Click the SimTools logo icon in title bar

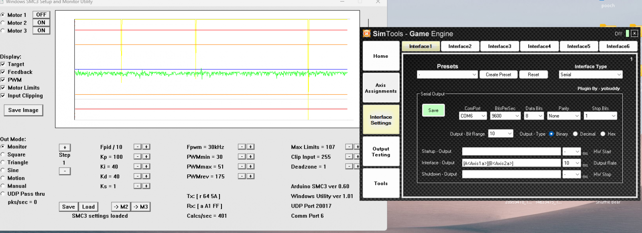pos(366,34)
